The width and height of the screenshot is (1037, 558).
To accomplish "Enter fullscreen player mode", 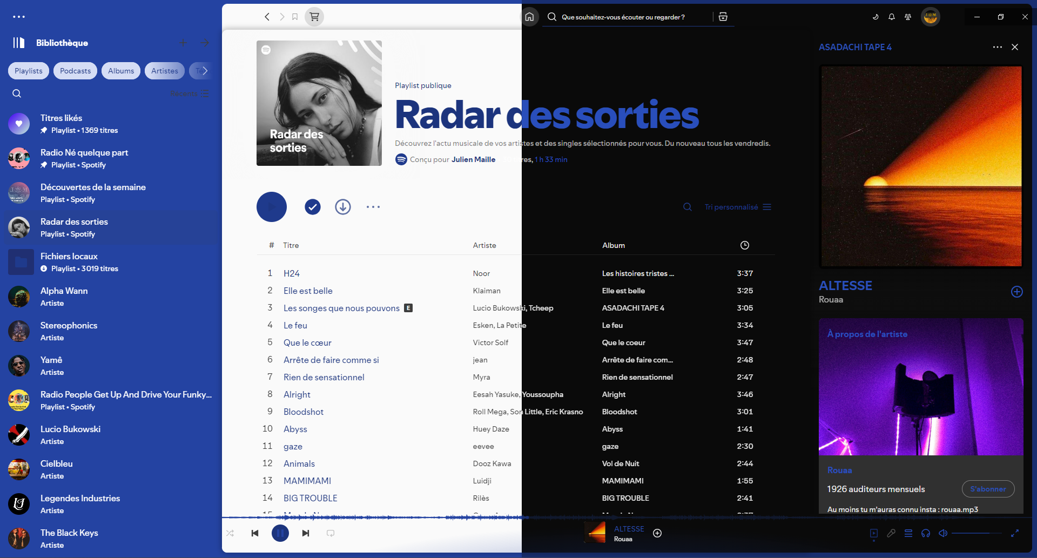I will pos(1015,533).
